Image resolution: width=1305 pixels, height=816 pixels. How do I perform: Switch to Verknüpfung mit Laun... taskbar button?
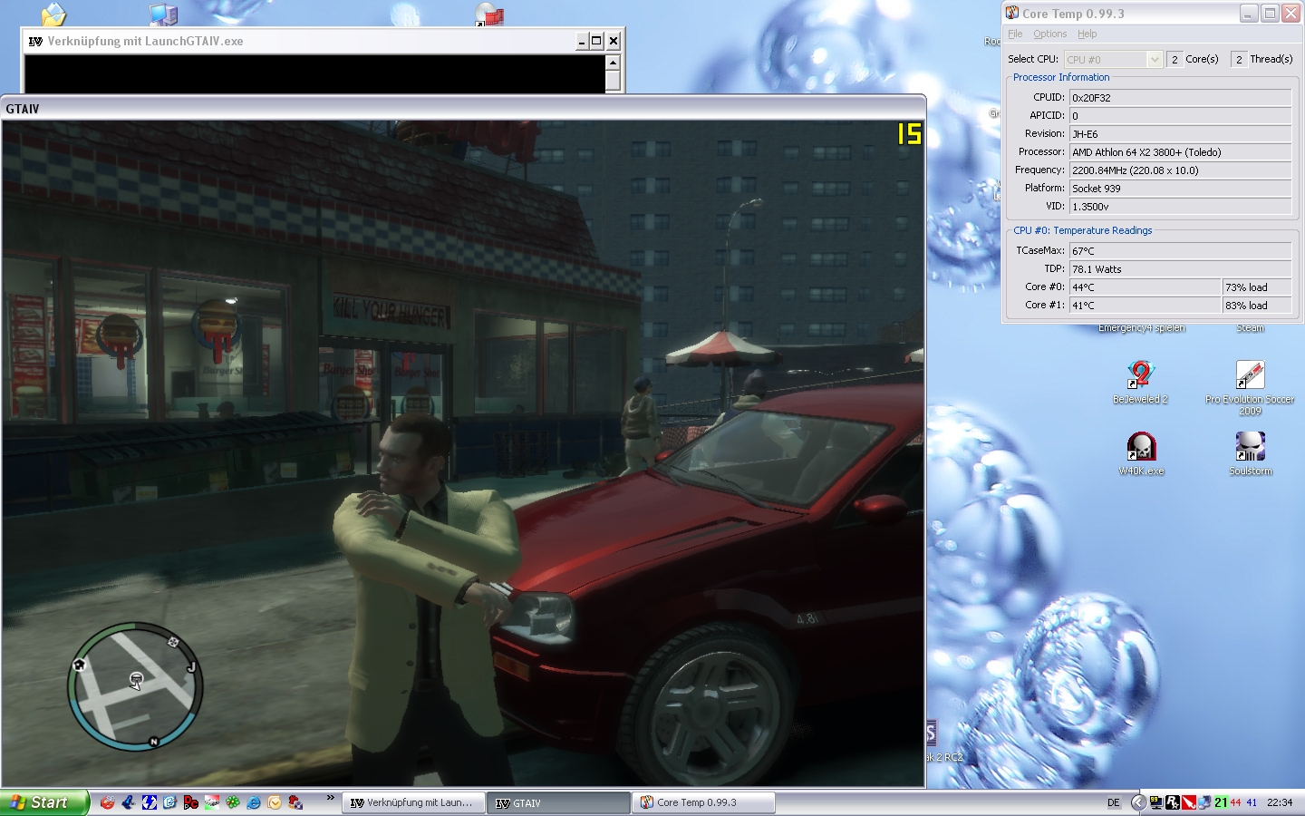(412, 802)
